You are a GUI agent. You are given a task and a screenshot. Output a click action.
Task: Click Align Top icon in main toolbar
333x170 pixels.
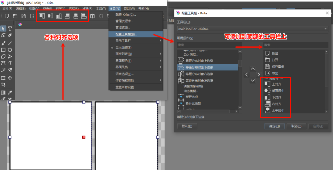pyautogui.click(x=42, y=16)
